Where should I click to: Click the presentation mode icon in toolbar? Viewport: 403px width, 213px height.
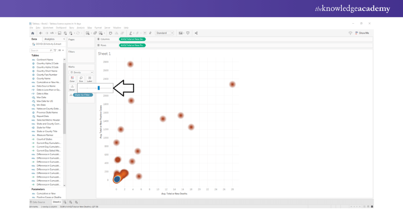point(188,33)
